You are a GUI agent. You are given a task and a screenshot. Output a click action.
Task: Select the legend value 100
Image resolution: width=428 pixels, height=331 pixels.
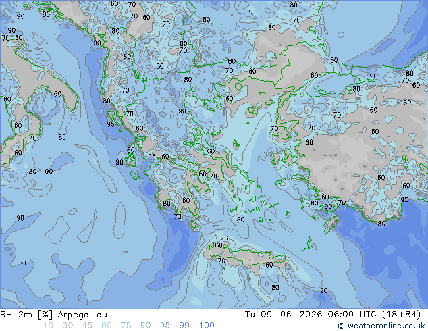(207, 326)
